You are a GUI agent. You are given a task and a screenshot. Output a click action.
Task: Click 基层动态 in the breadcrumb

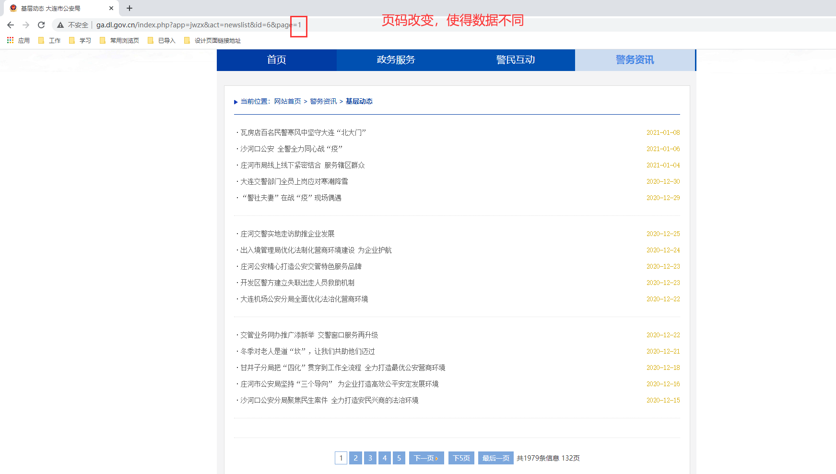[x=359, y=101]
